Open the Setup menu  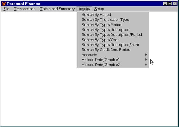coord(99,9)
